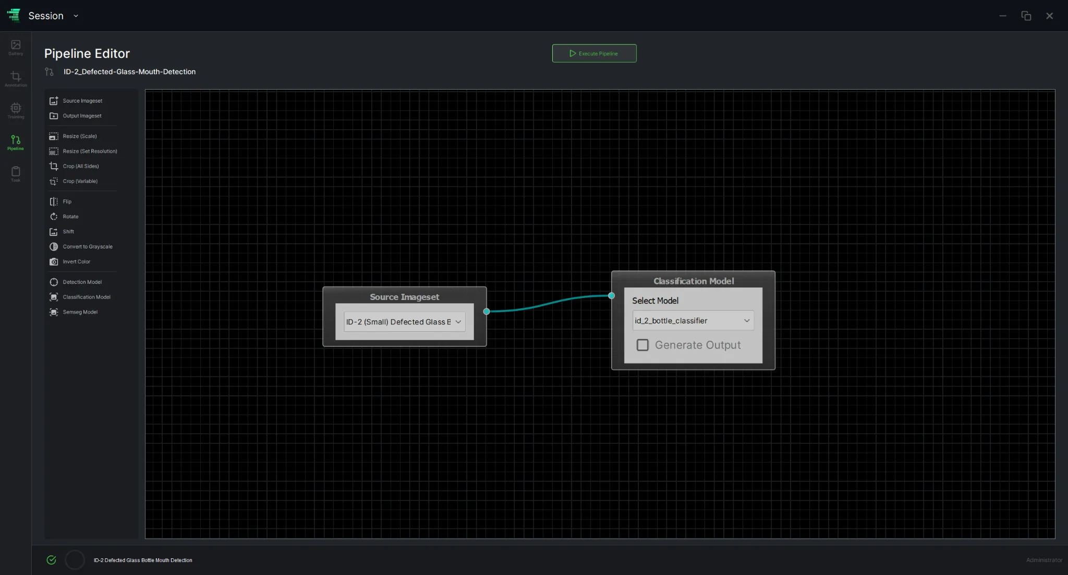
Task: Add an Output Imageset node
Action: (76, 116)
